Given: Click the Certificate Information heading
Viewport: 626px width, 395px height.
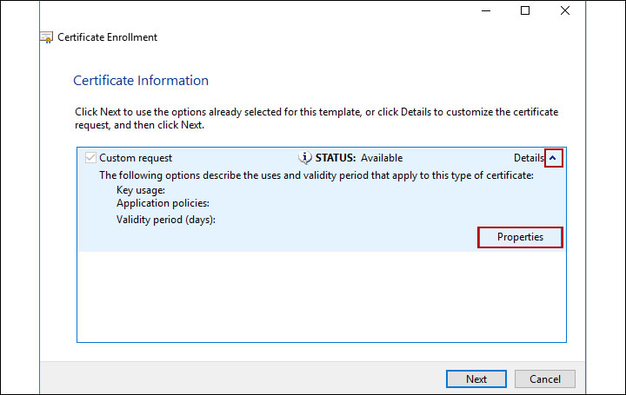Looking at the screenshot, I should [x=141, y=81].
